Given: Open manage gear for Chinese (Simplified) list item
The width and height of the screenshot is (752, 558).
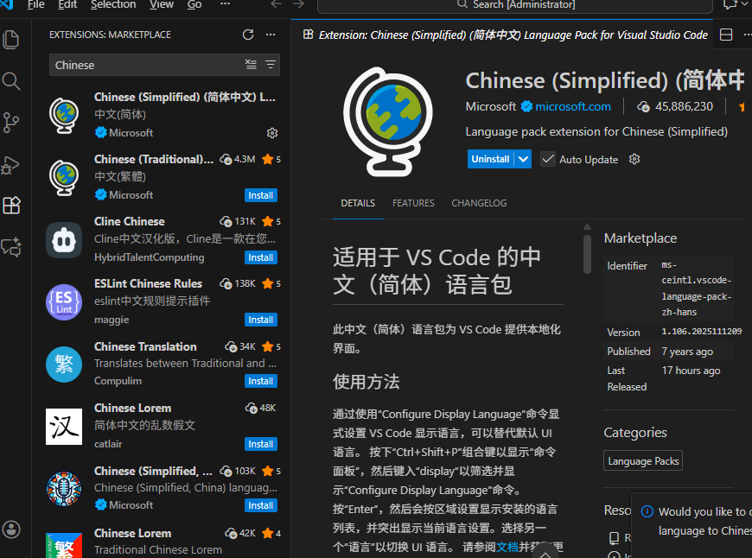Looking at the screenshot, I should click(272, 133).
